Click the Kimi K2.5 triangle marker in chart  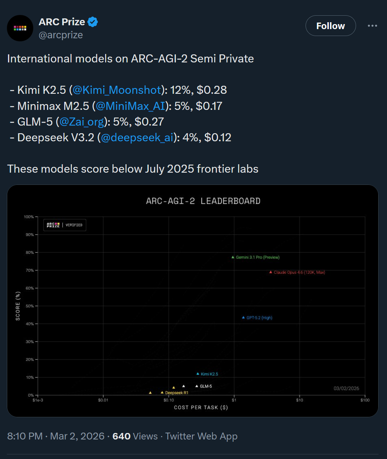[x=198, y=374]
